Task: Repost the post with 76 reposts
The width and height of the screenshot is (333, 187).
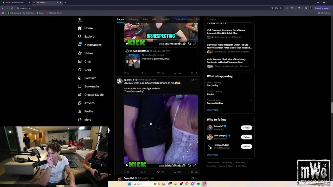Action: [x=143, y=73]
